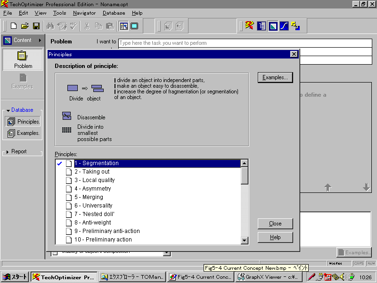Image resolution: width=377 pixels, height=283 pixels.
Task: Switch to GraphX Viewer taskbar item
Action: (268, 277)
